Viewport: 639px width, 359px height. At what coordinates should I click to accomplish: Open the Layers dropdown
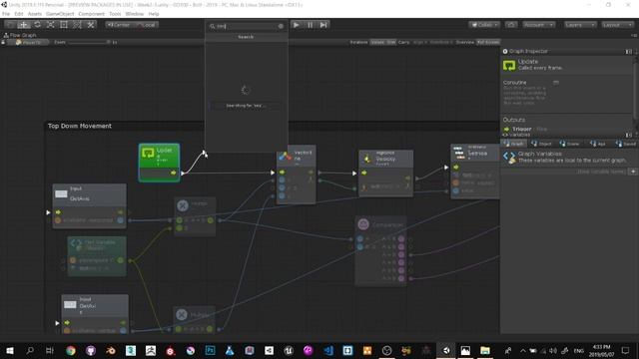click(x=580, y=25)
